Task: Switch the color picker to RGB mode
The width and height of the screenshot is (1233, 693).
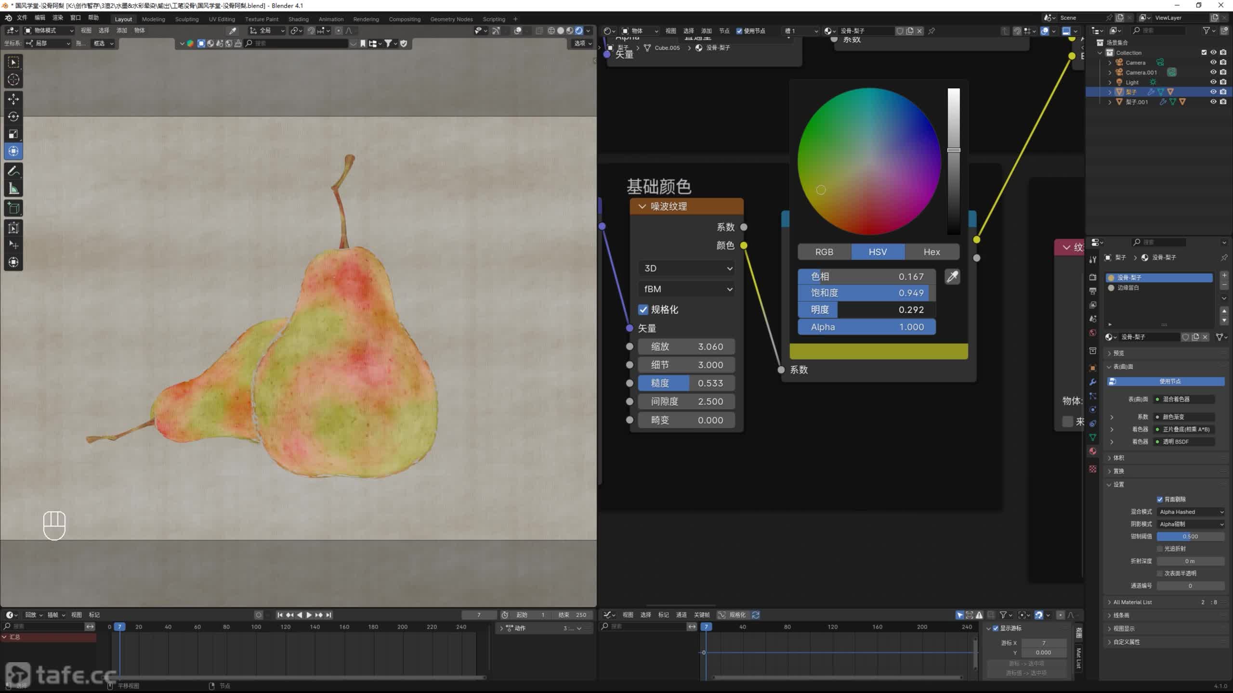Action: [x=824, y=252]
